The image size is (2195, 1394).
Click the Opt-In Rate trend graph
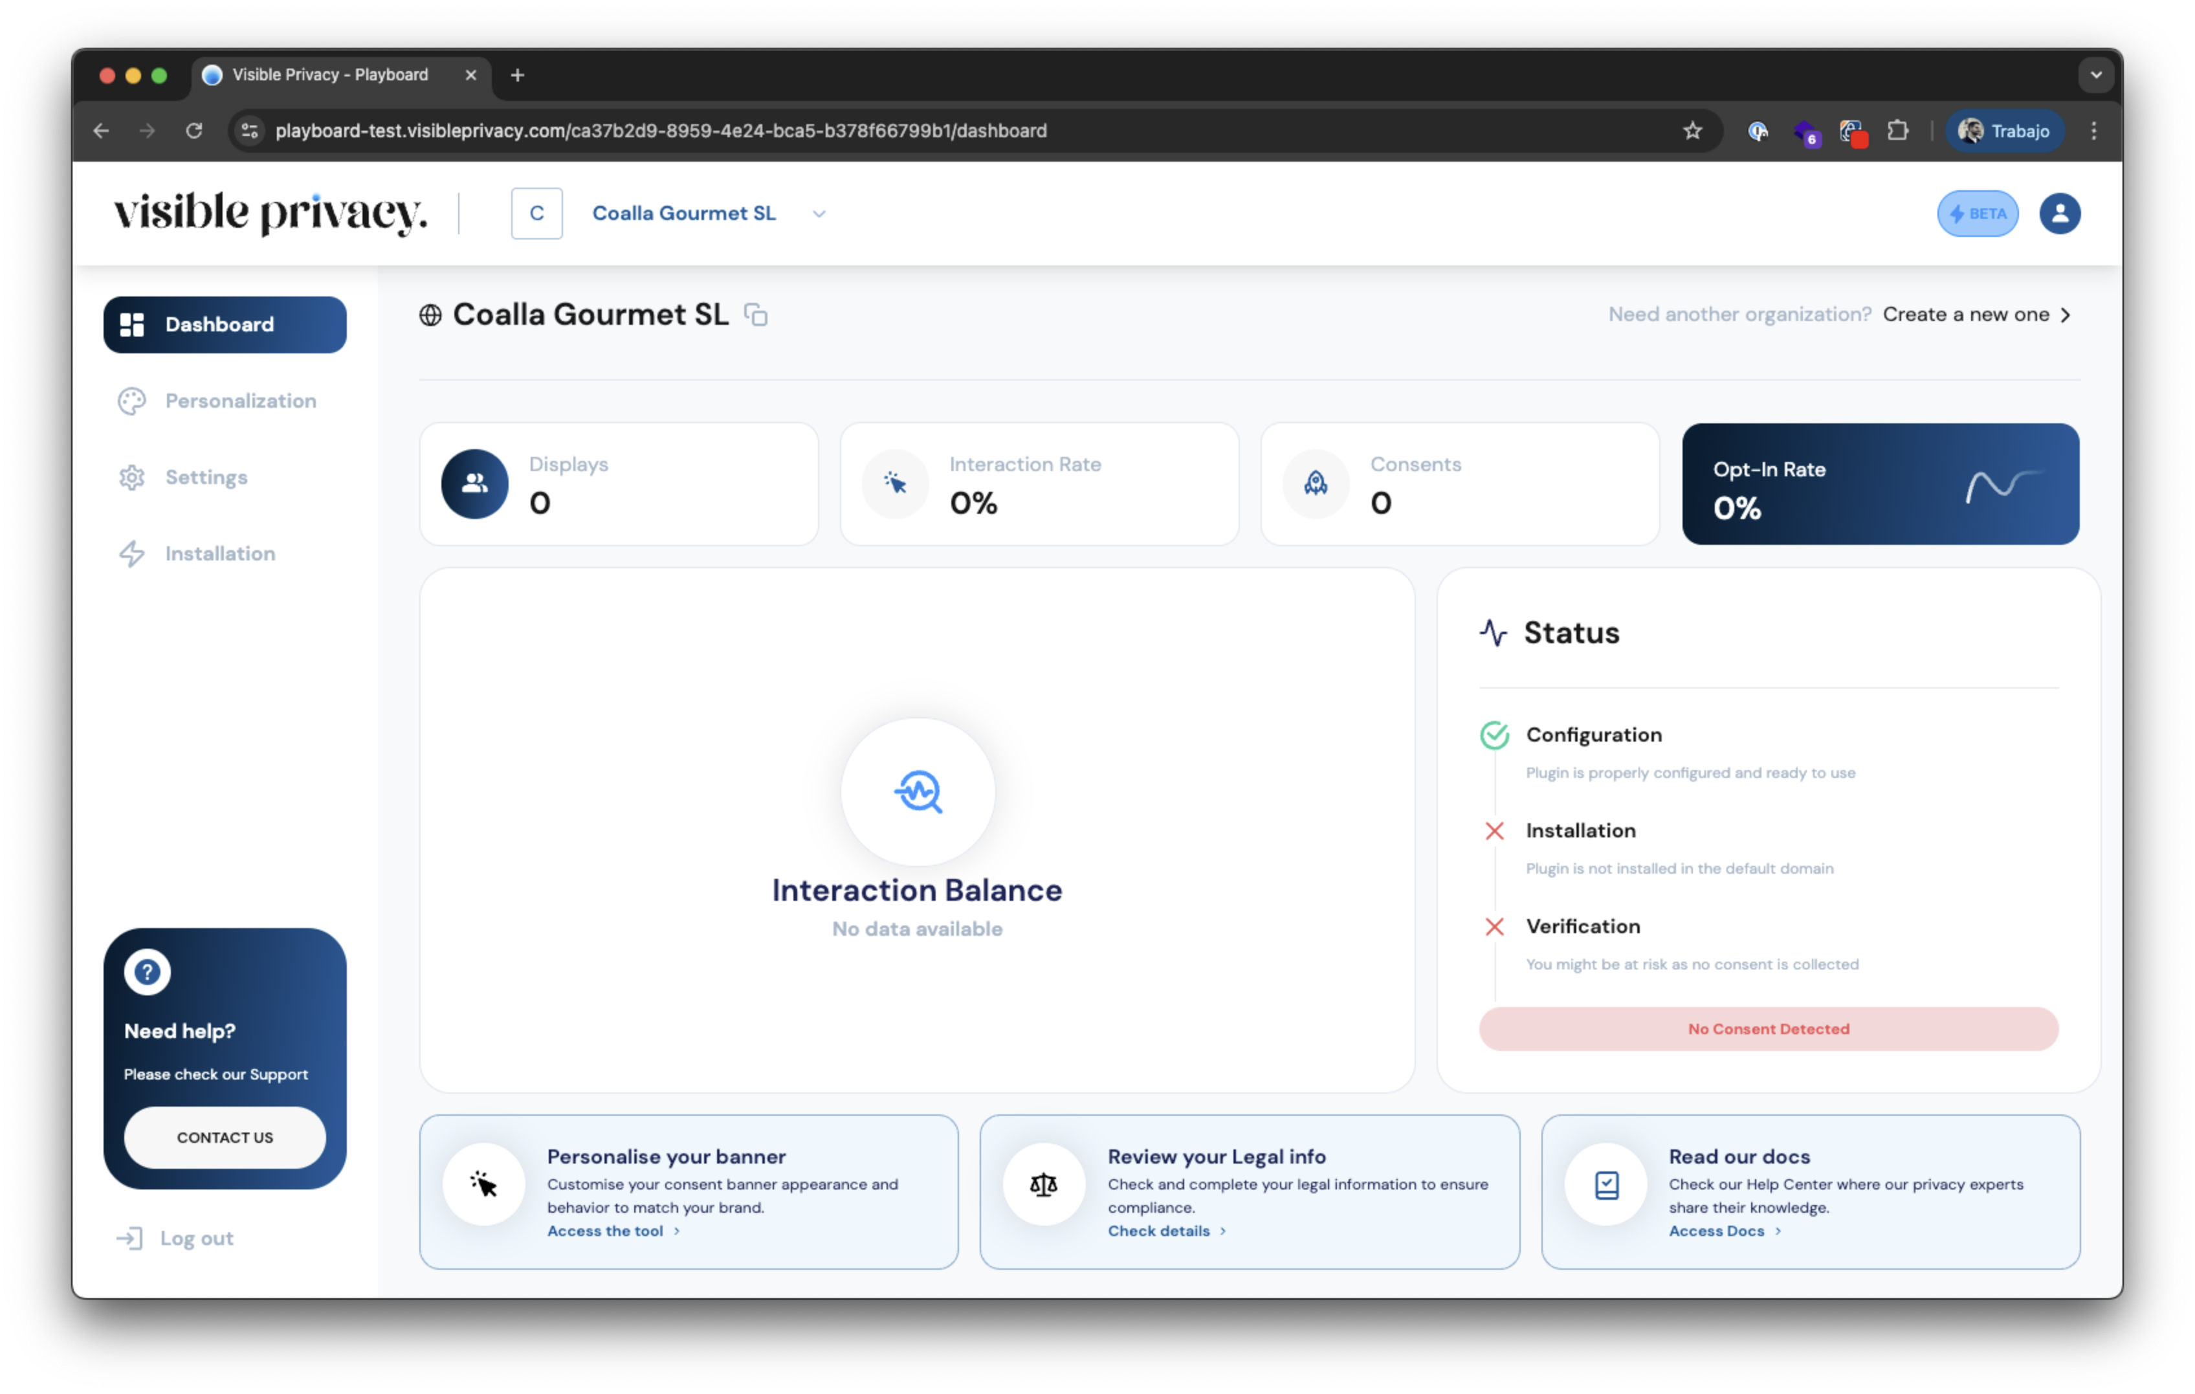(x=2003, y=485)
